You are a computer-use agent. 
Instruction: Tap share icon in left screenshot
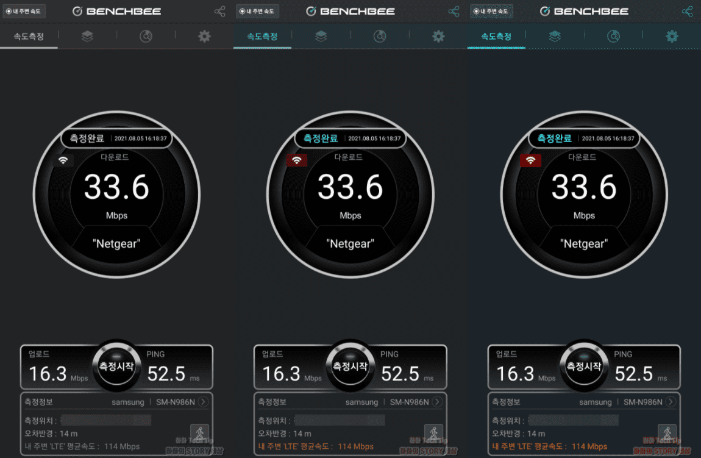(x=220, y=11)
